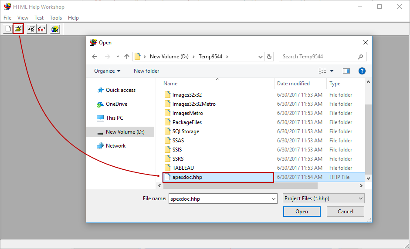Click New Volume (D:) in address path
This screenshot has width=410, height=249.
169,57
